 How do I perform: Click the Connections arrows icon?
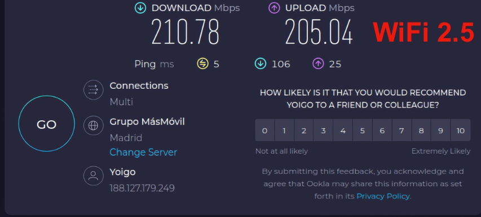pos(93,89)
